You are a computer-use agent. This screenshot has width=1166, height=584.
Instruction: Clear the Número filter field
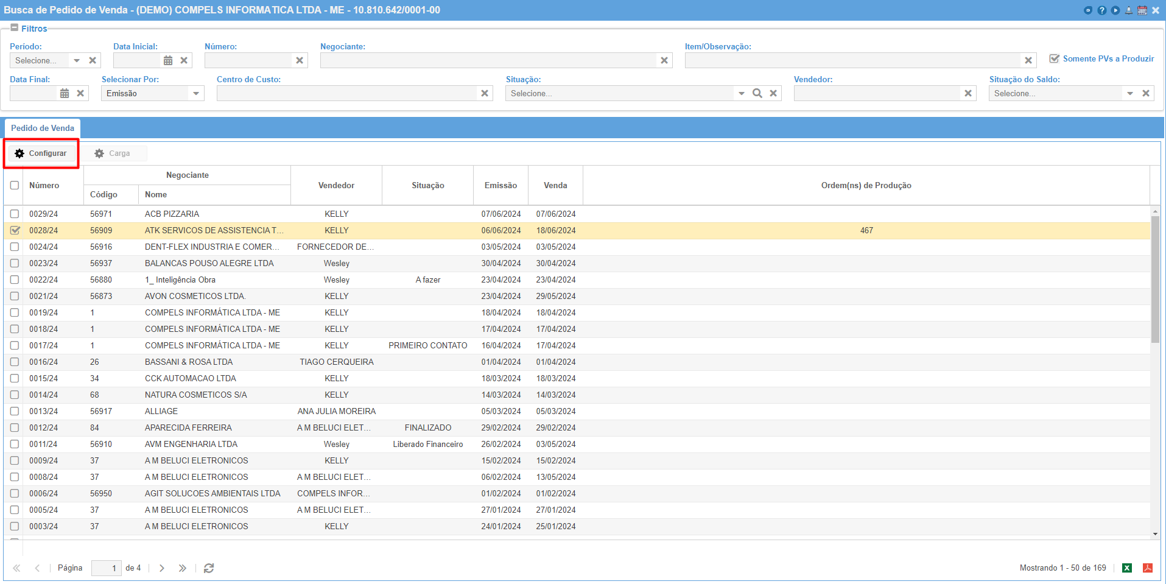pos(300,60)
